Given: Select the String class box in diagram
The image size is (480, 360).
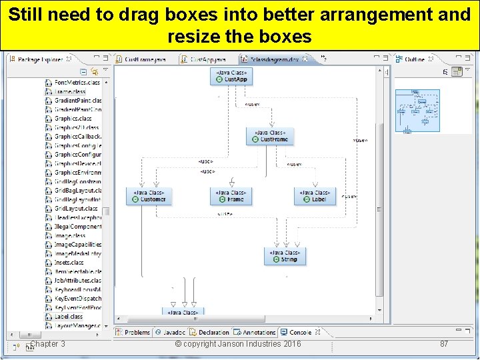Looking at the screenshot, I should [x=285, y=256].
